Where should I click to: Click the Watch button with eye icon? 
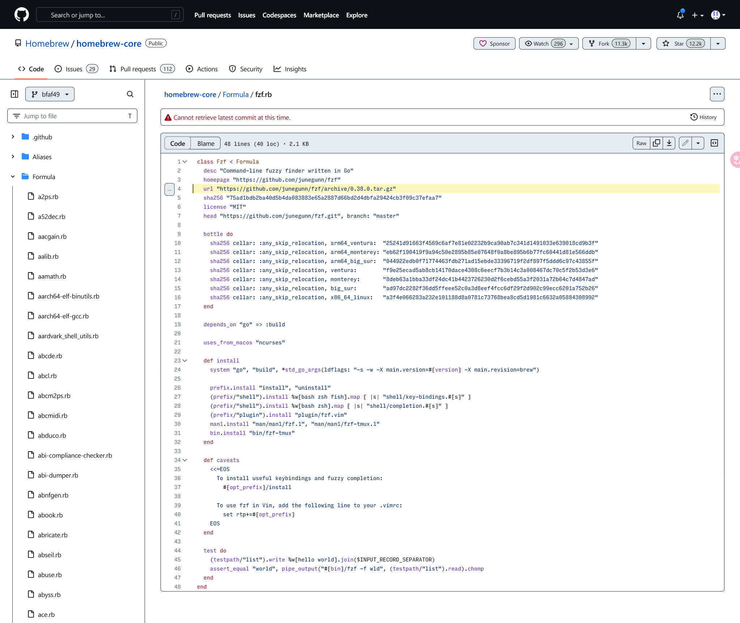pyautogui.click(x=548, y=43)
